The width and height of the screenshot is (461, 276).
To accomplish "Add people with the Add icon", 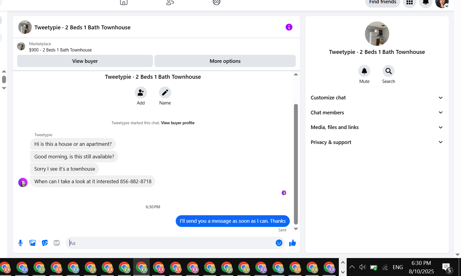I will coord(141,93).
